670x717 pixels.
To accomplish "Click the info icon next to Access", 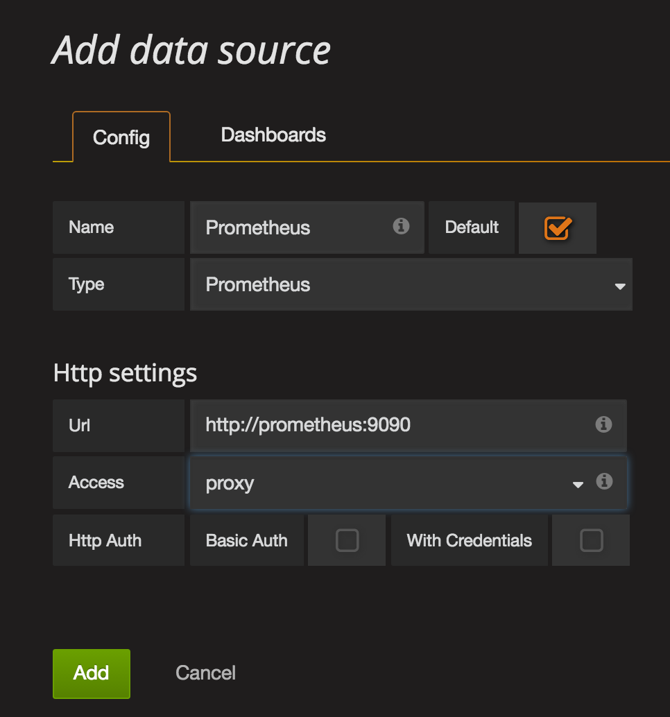I will tap(604, 481).
